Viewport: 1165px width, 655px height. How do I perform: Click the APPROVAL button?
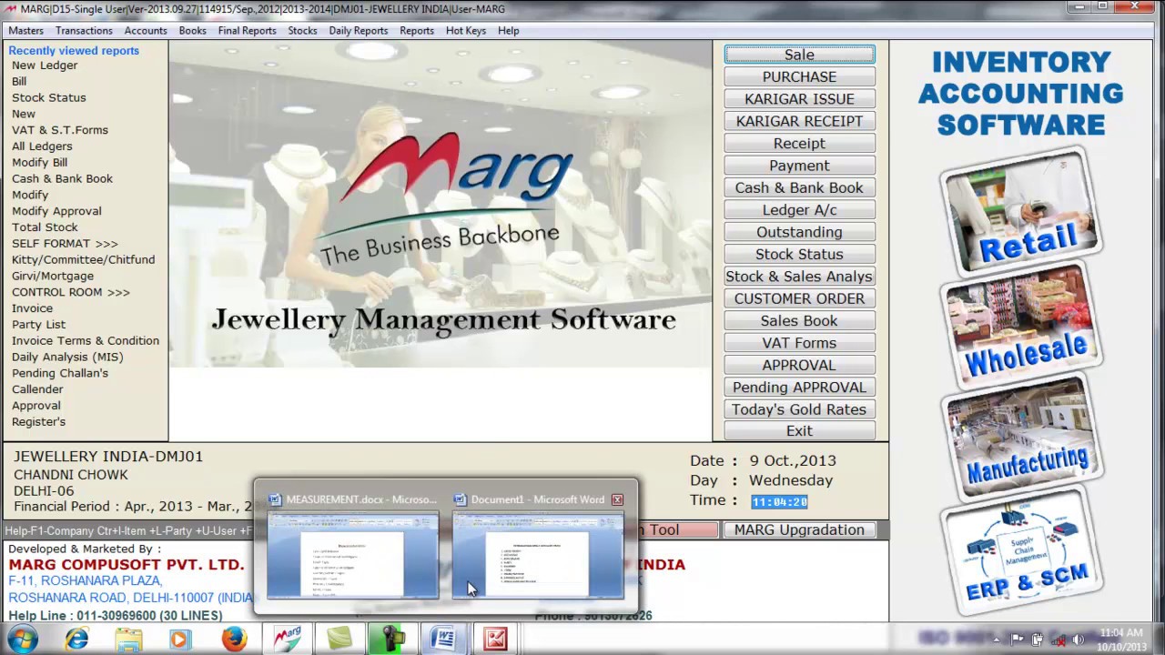pos(799,365)
